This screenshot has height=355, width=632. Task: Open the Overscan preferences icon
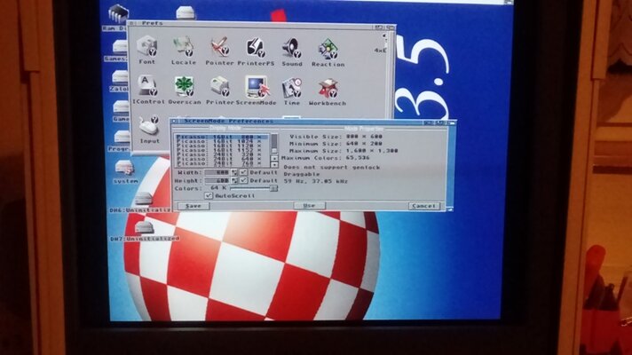[184, 87]
